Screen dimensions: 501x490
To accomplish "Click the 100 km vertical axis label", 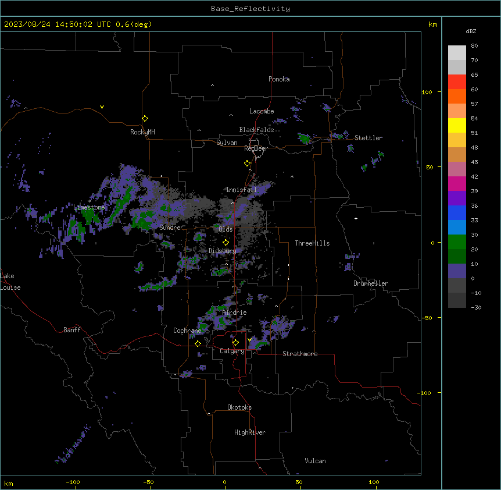I will click(x=427, y=92).
